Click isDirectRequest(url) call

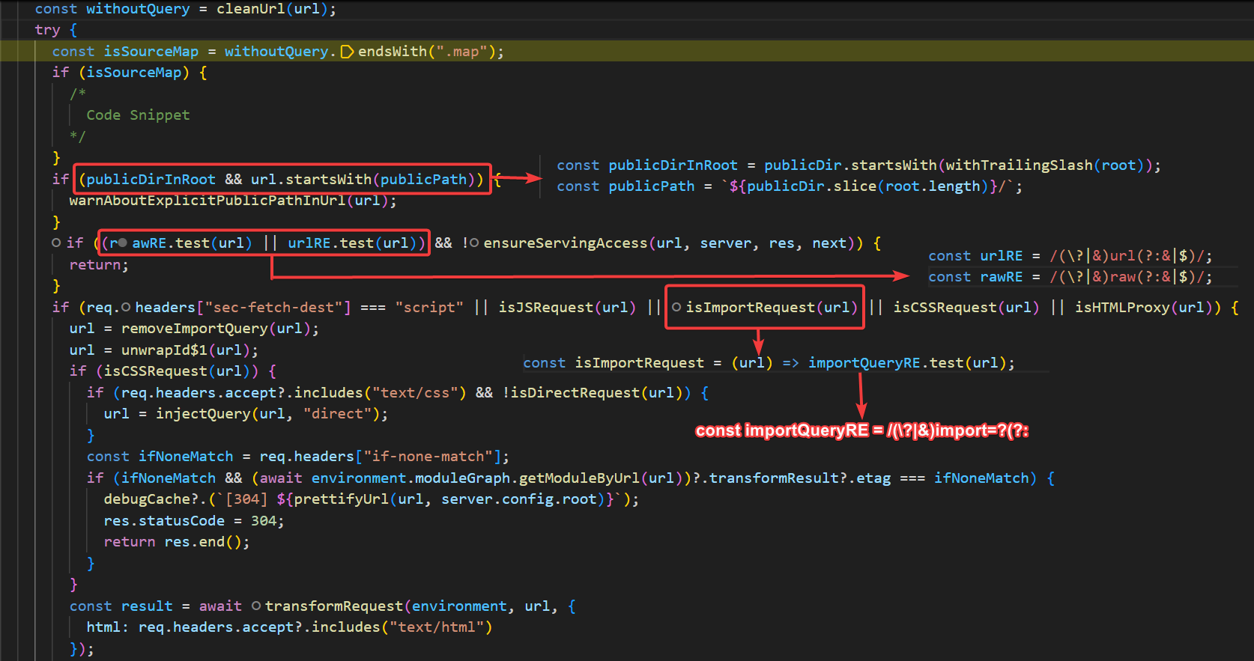click(x=596, y=393)
